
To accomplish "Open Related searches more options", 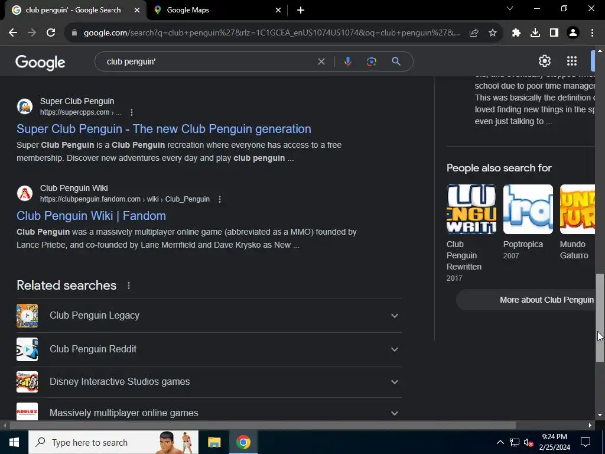I will 128,286.
